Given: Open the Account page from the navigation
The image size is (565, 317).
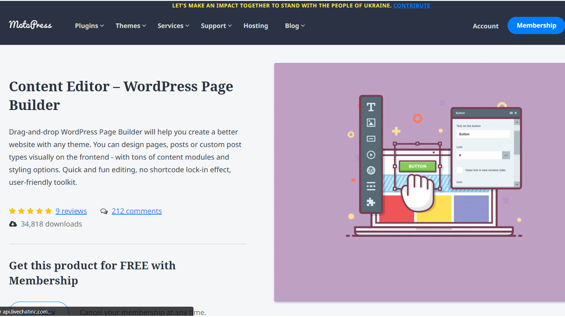Looking at the screenshot, I should coord(485,26).
